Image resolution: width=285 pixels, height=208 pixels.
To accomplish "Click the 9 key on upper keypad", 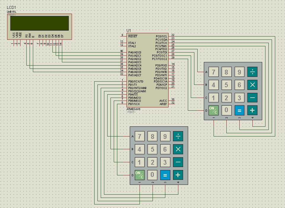I will coord(239,72).
